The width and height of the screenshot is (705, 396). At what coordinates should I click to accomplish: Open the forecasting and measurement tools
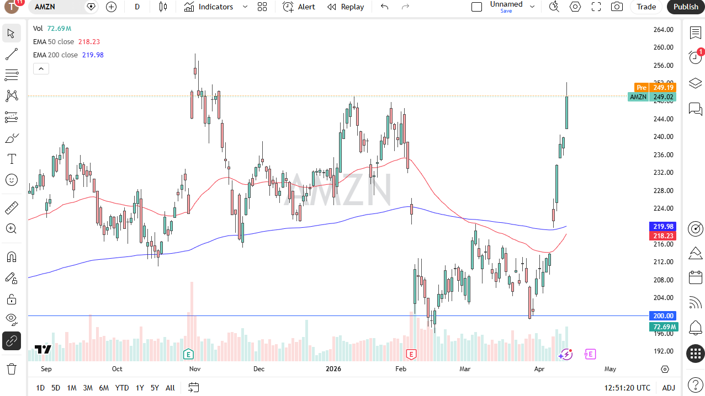pyautogui.click(x=11, y=117)
